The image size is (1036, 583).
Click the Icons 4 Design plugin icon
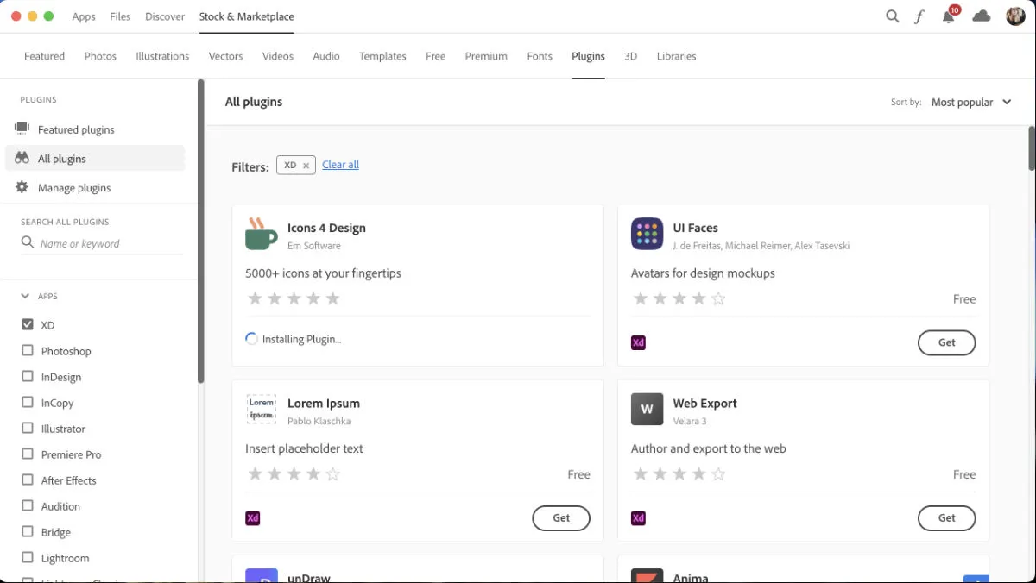[261, 234]
